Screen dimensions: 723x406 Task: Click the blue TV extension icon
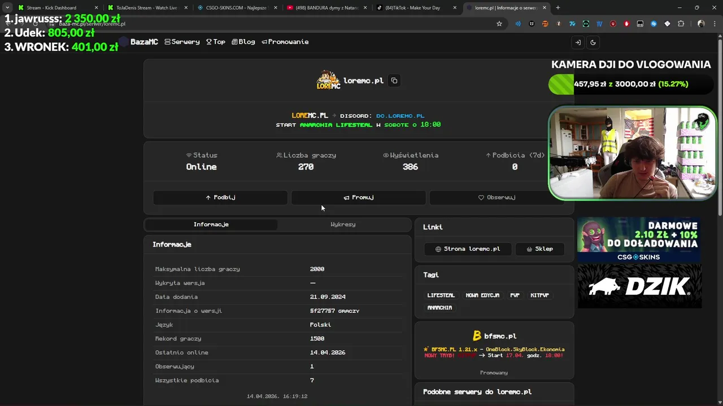pos(599,24)
